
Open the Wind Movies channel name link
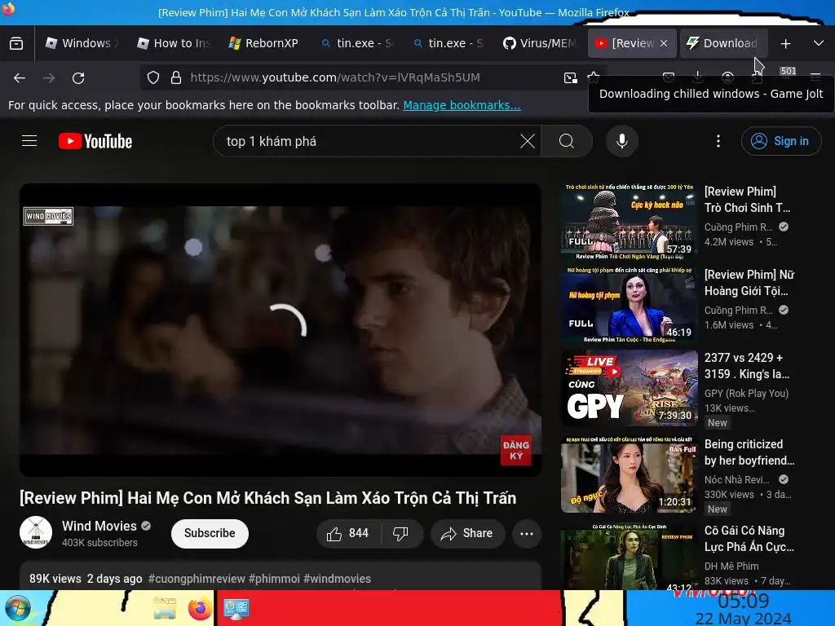pos(99,526)
